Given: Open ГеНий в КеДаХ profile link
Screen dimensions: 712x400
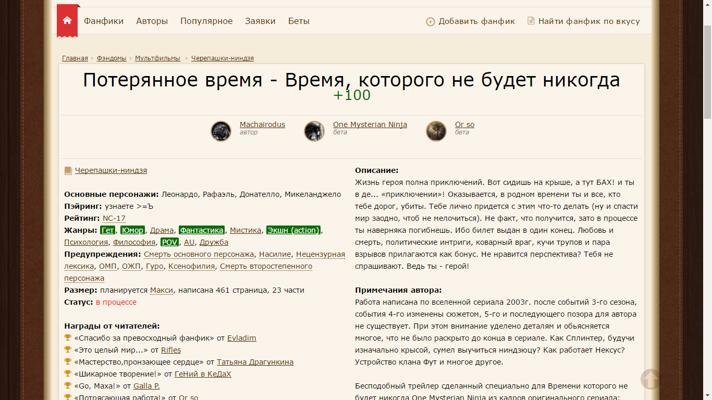Looking at the screenshot, I should (203, 374).
